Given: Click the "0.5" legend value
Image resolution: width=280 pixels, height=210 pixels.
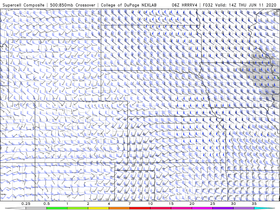Looking at the screenshot, I should pyautogui.click(x=47, y=204).
